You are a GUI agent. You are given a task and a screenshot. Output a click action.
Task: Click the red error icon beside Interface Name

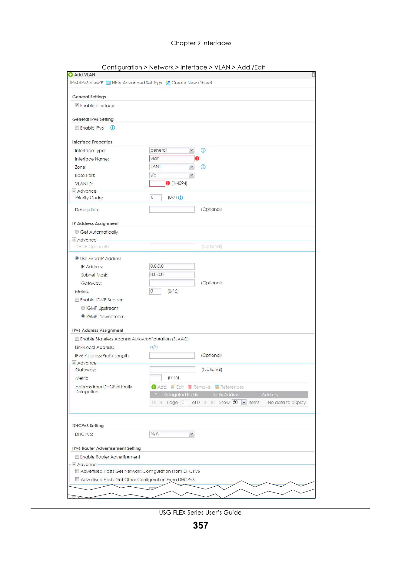click(197, 158)
